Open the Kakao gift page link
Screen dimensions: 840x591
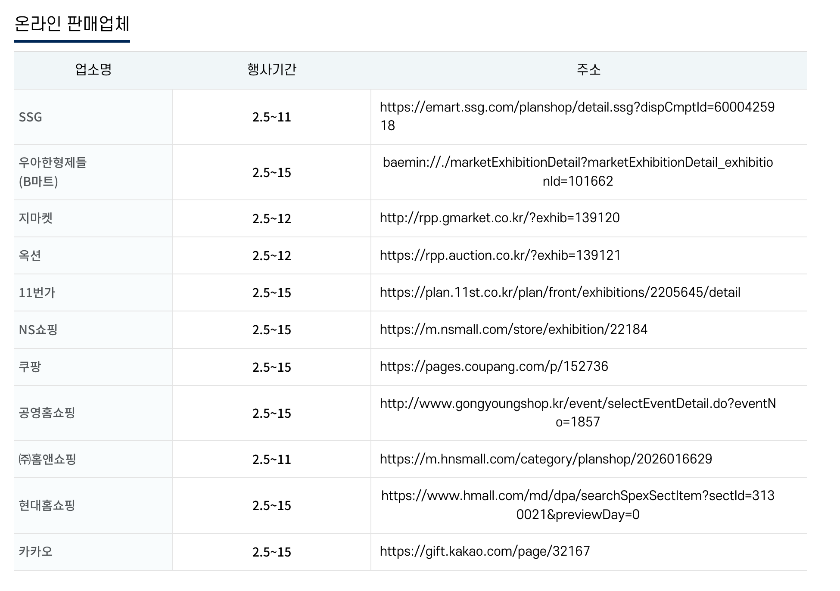[485, 551]
